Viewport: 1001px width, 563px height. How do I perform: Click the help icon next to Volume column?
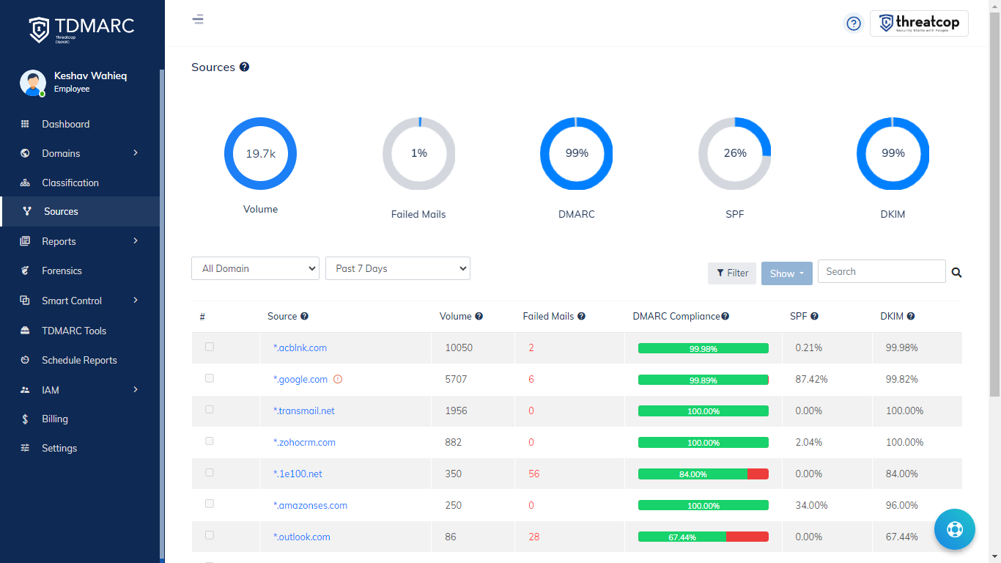click(x=479, y=317)
